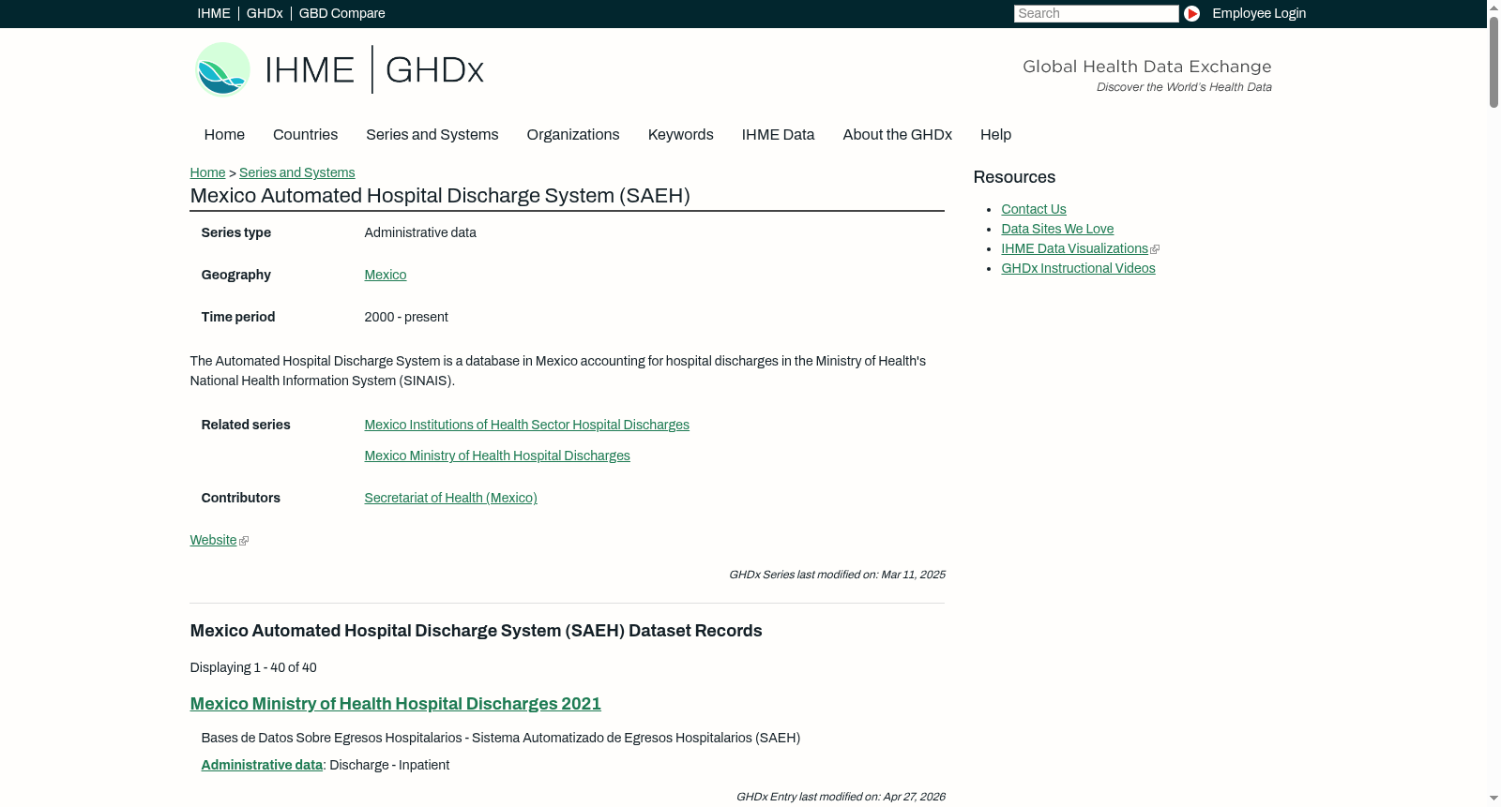Click the 'Time period' label
This screenshot has height=807, width=1501.
pos(238,317)
